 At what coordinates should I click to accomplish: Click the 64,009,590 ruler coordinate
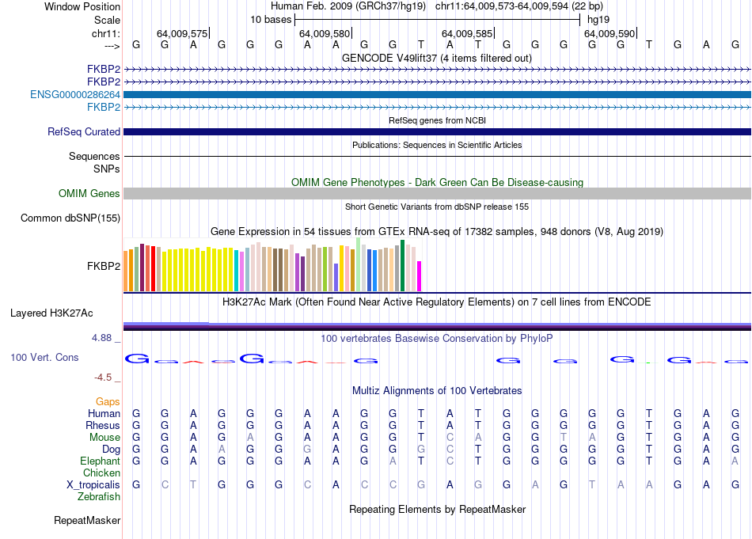pos(610,33)
